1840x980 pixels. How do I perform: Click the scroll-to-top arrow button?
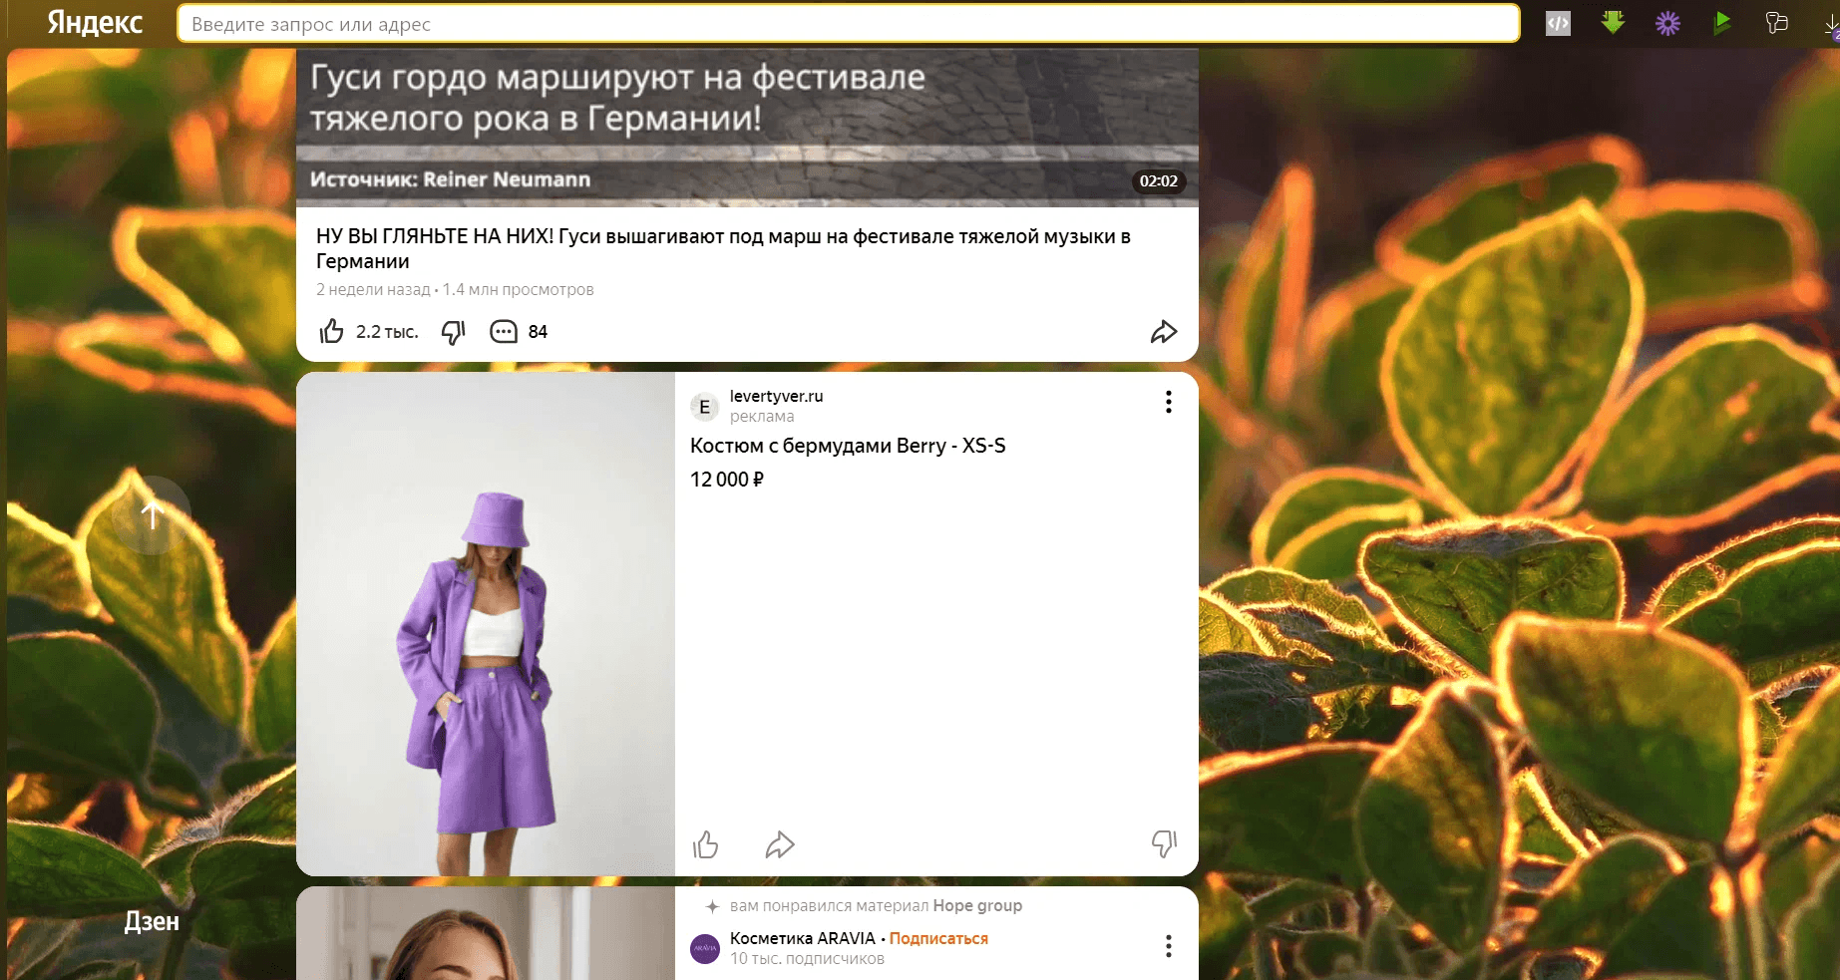tap(152, 514)
